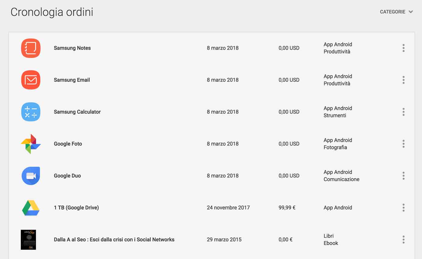Screen dimensions: 422x259
Task: Select the Google Duo order name
Action: coord(67,176)
